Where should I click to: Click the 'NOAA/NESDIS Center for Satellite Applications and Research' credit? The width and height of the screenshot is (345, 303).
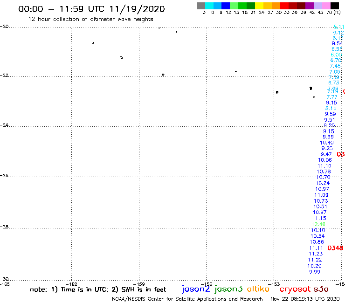(187, 299)
